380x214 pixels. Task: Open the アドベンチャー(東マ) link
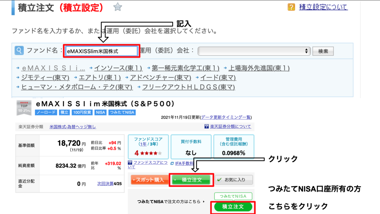(x=161, y=78)
